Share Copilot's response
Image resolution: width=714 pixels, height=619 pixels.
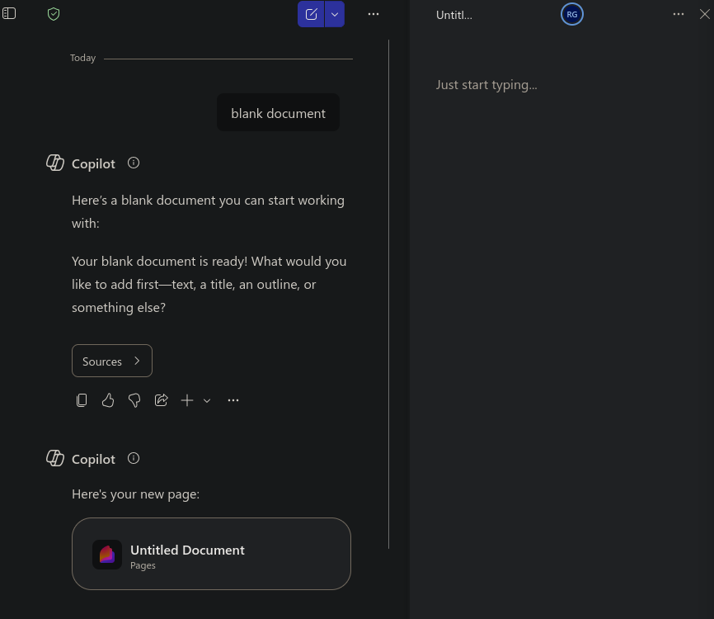click(161, 400)
